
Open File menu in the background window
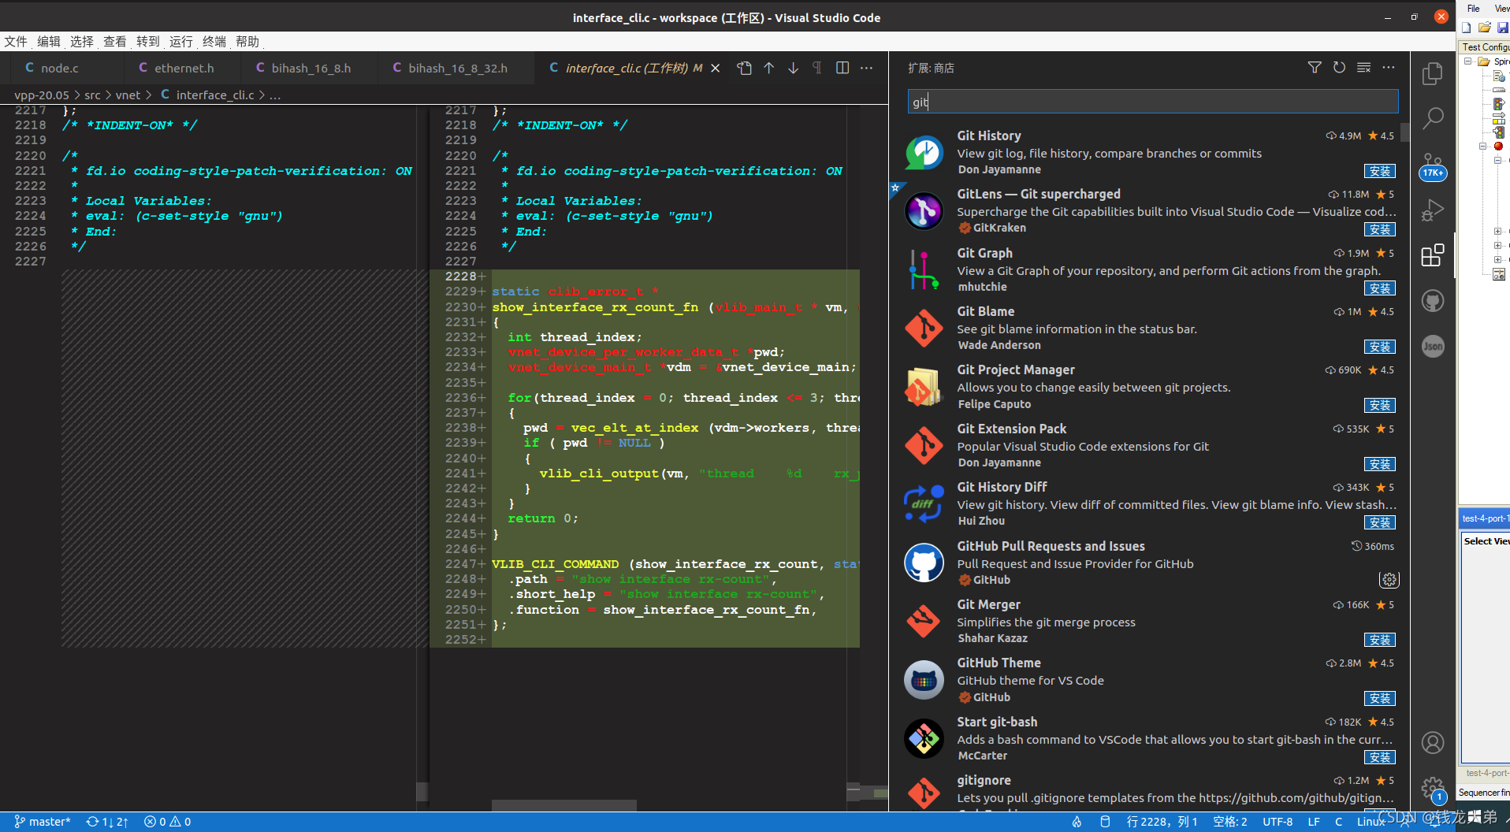click(1473, 9)
